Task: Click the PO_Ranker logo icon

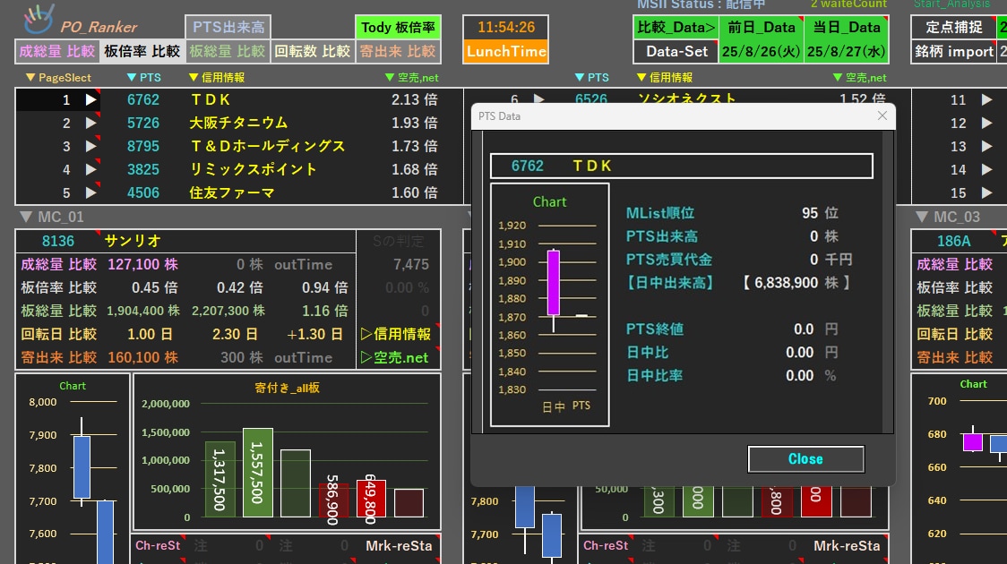Action: point(39,20)
